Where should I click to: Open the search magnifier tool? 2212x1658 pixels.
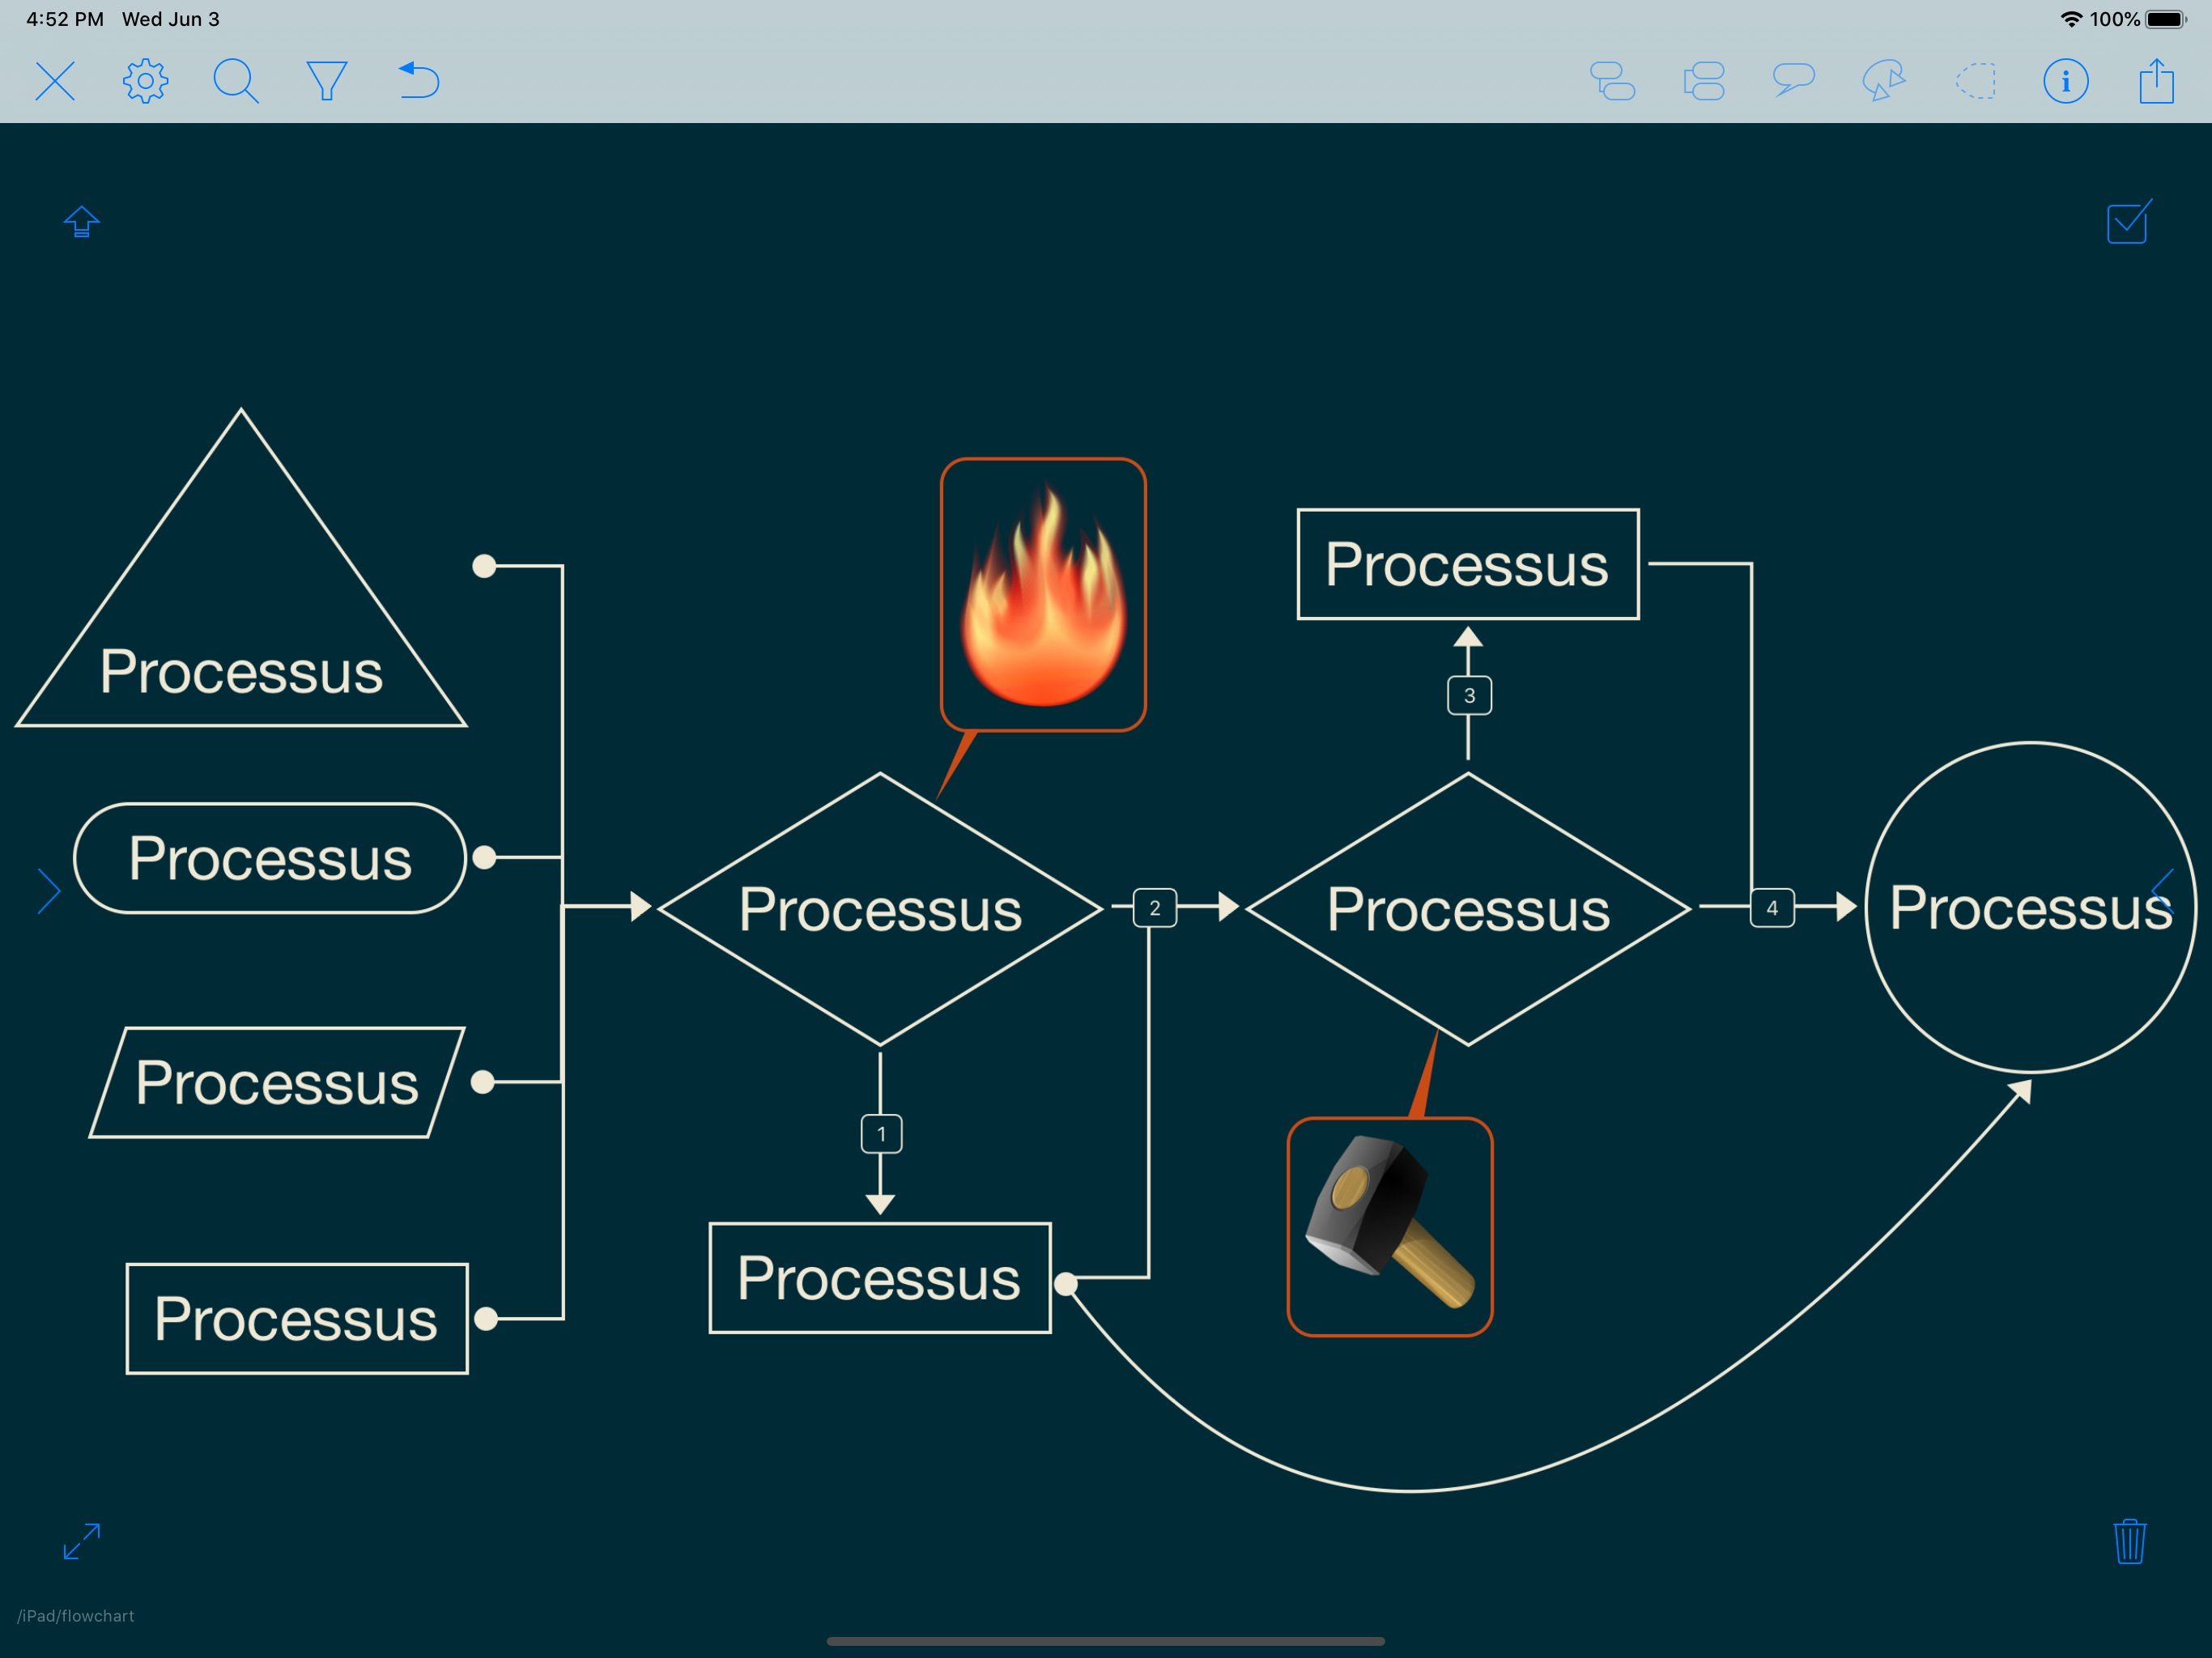coord(236,81)
